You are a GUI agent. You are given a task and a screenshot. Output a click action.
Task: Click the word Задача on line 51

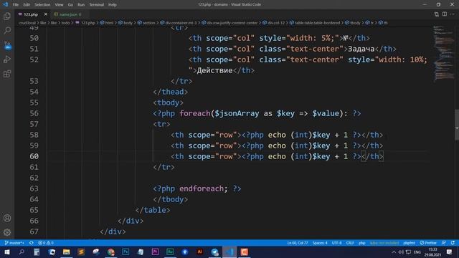tap(361, 49)
